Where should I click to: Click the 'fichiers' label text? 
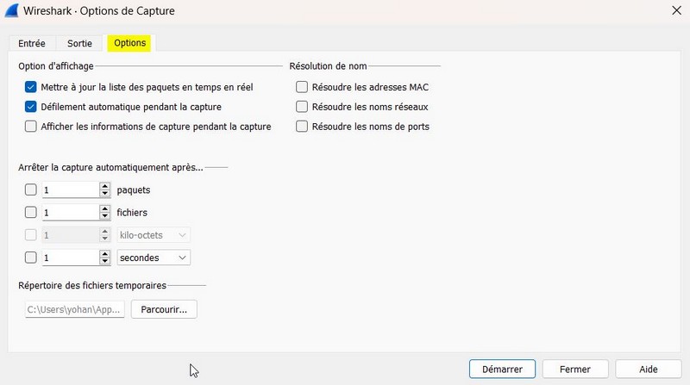(x=132, y=212)
